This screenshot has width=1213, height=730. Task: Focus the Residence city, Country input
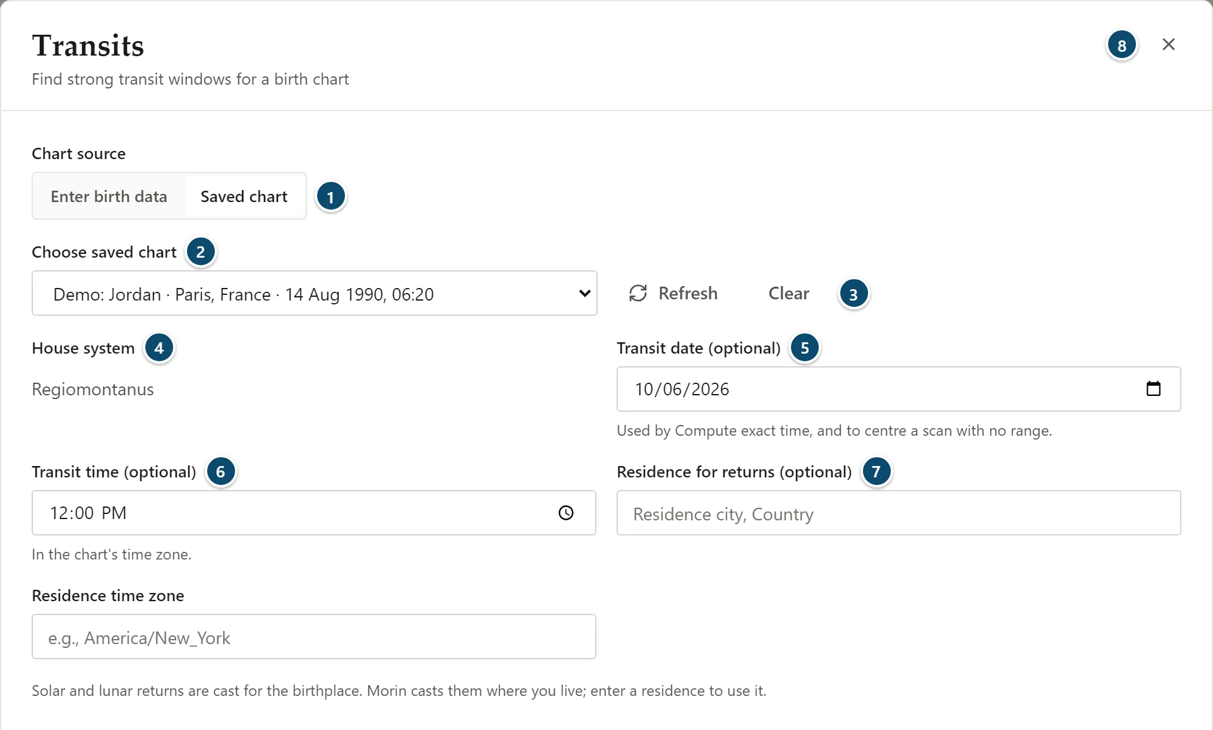click(x=898, y=513)
